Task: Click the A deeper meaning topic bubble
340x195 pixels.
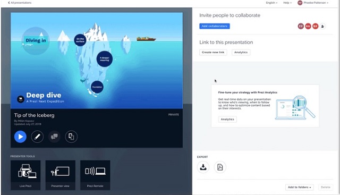Action: (x=105, y=59)
